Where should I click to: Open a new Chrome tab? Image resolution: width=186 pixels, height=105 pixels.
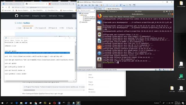73,4
